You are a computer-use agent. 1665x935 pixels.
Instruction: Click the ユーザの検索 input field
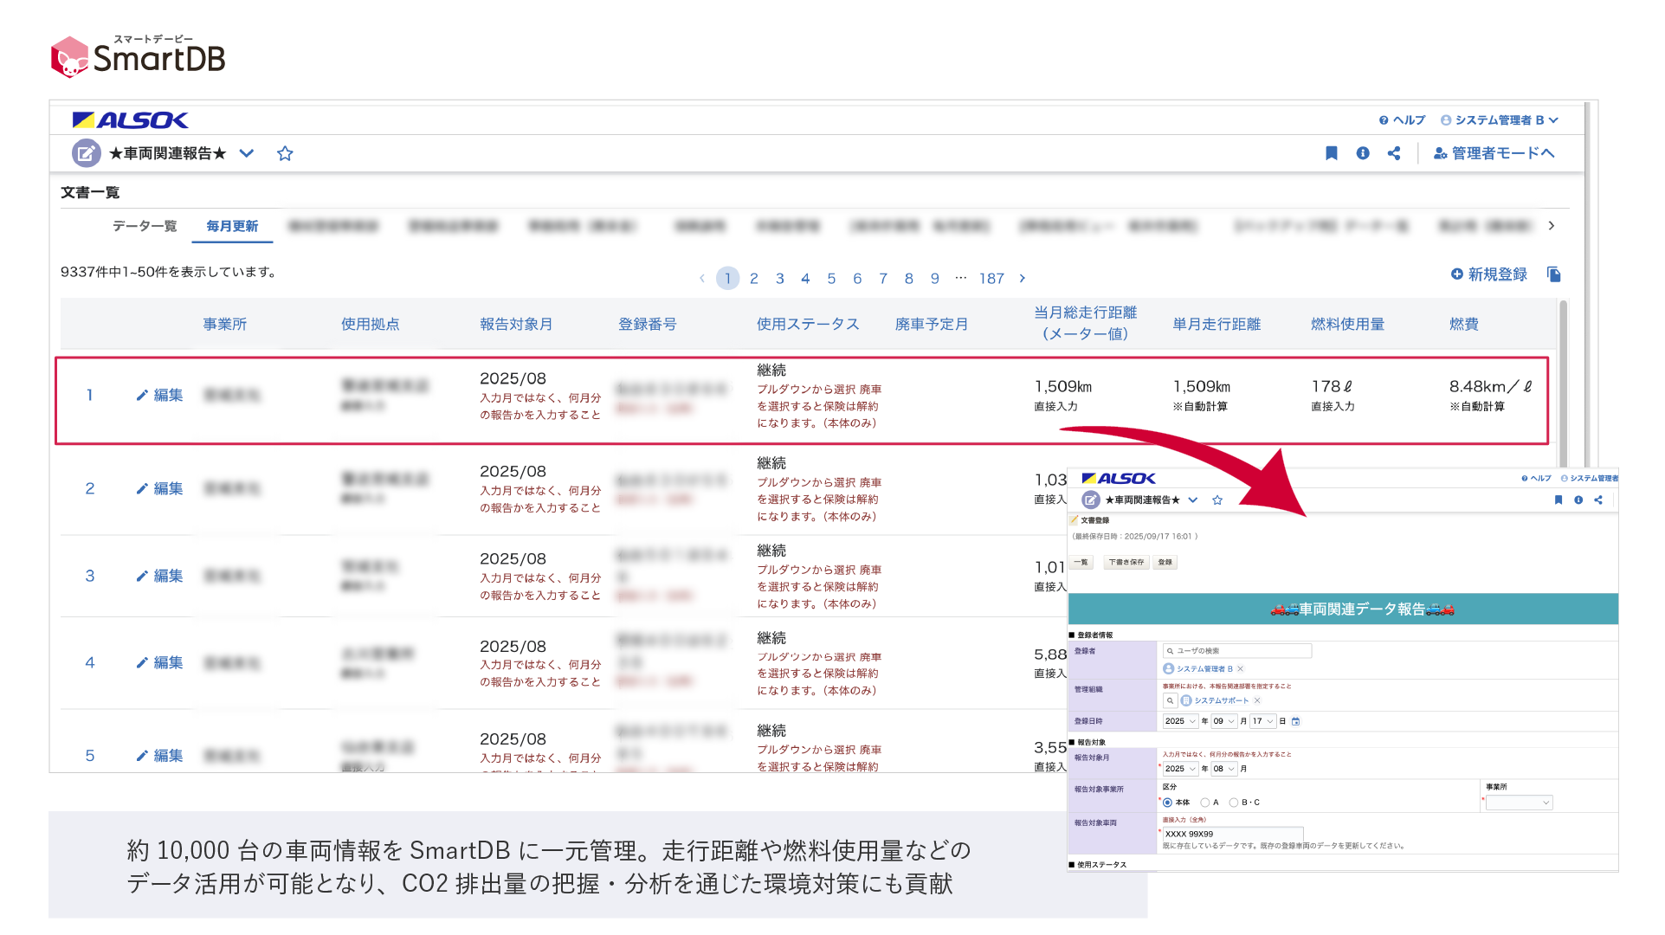(x=1238, y=651)
